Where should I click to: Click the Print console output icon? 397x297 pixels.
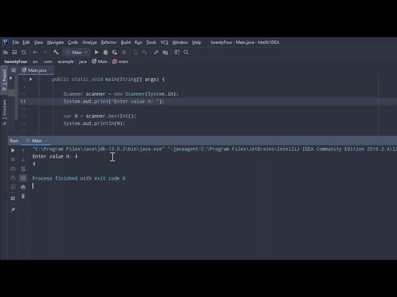tap(23, 187)
